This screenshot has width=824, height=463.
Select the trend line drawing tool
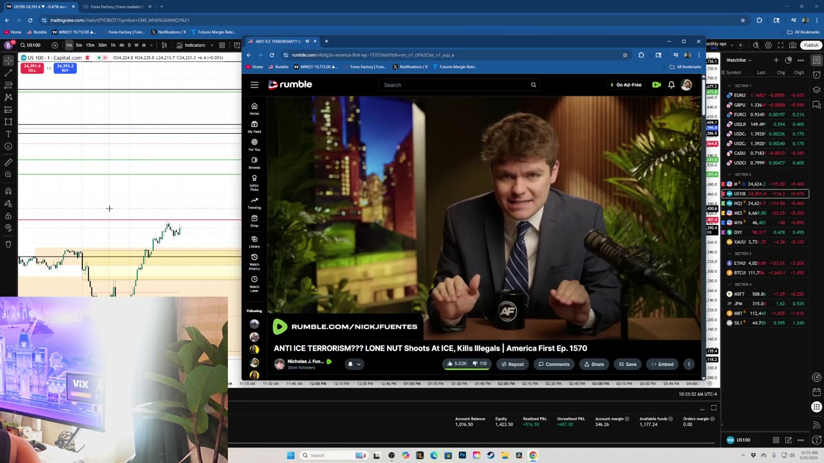point(8,73)
